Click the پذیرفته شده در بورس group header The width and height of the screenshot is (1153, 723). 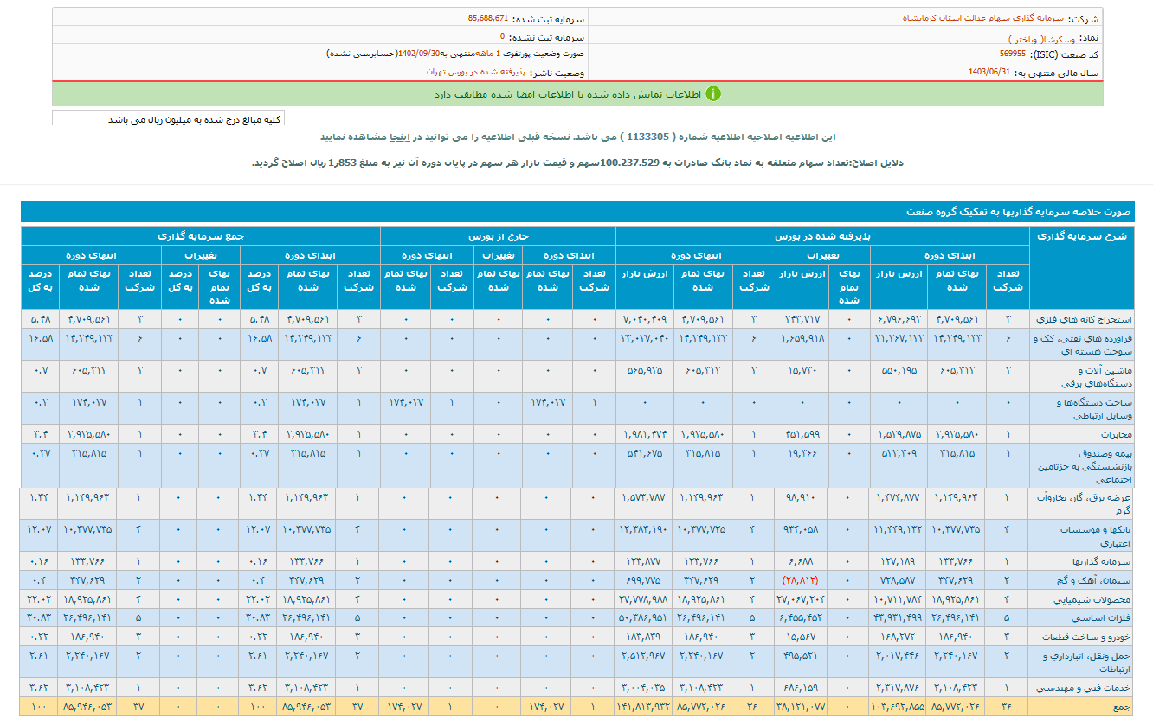coord(822,235)
